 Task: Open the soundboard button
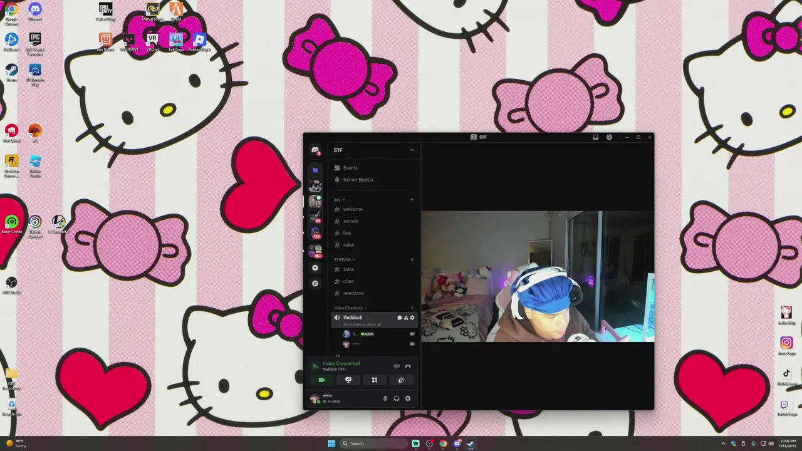click(401, 380)
